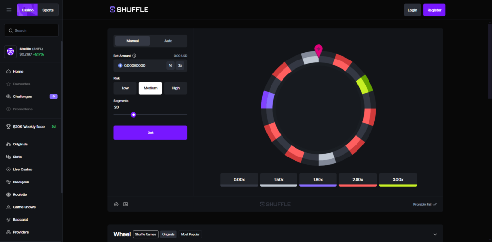Click the Bet Amount info icon
The width and height of the screenshot is (492, 242).
pos(135,56)
